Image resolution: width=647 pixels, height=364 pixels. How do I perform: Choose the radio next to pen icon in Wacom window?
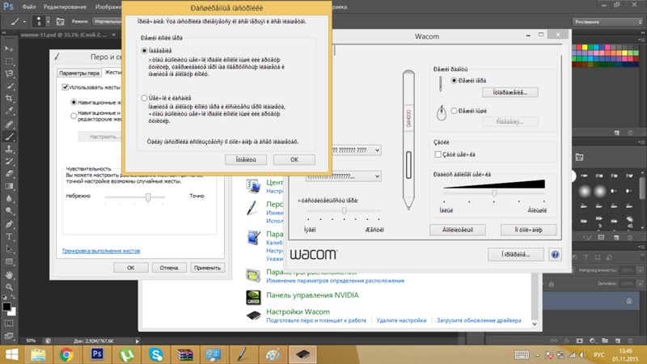tap(454, 80)
